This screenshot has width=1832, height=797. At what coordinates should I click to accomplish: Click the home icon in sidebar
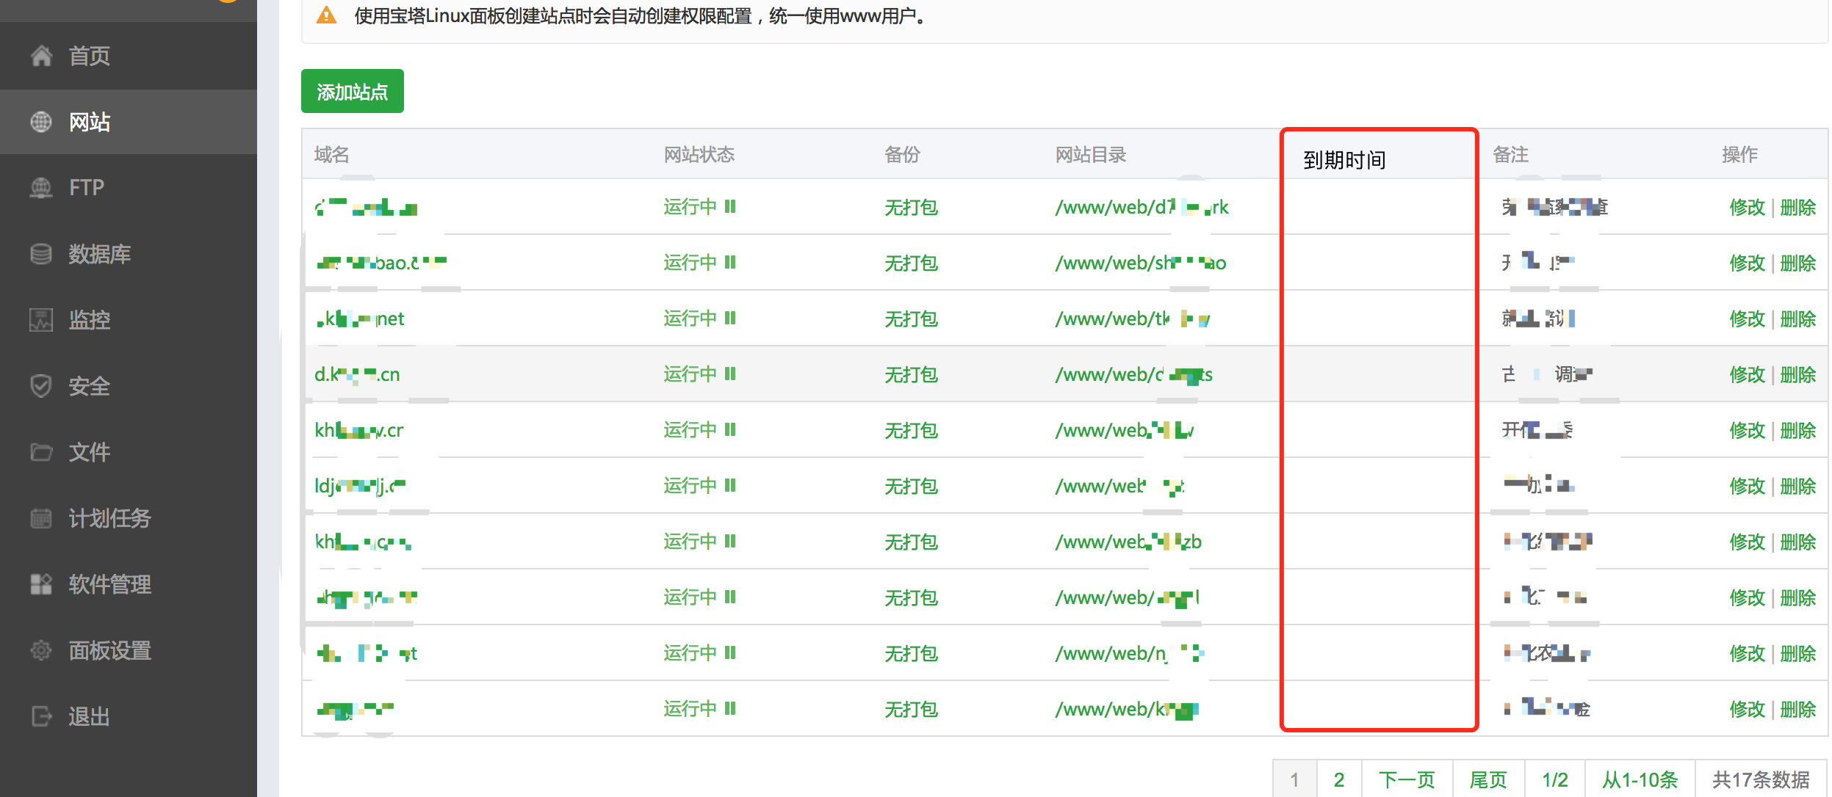(41, 56)
